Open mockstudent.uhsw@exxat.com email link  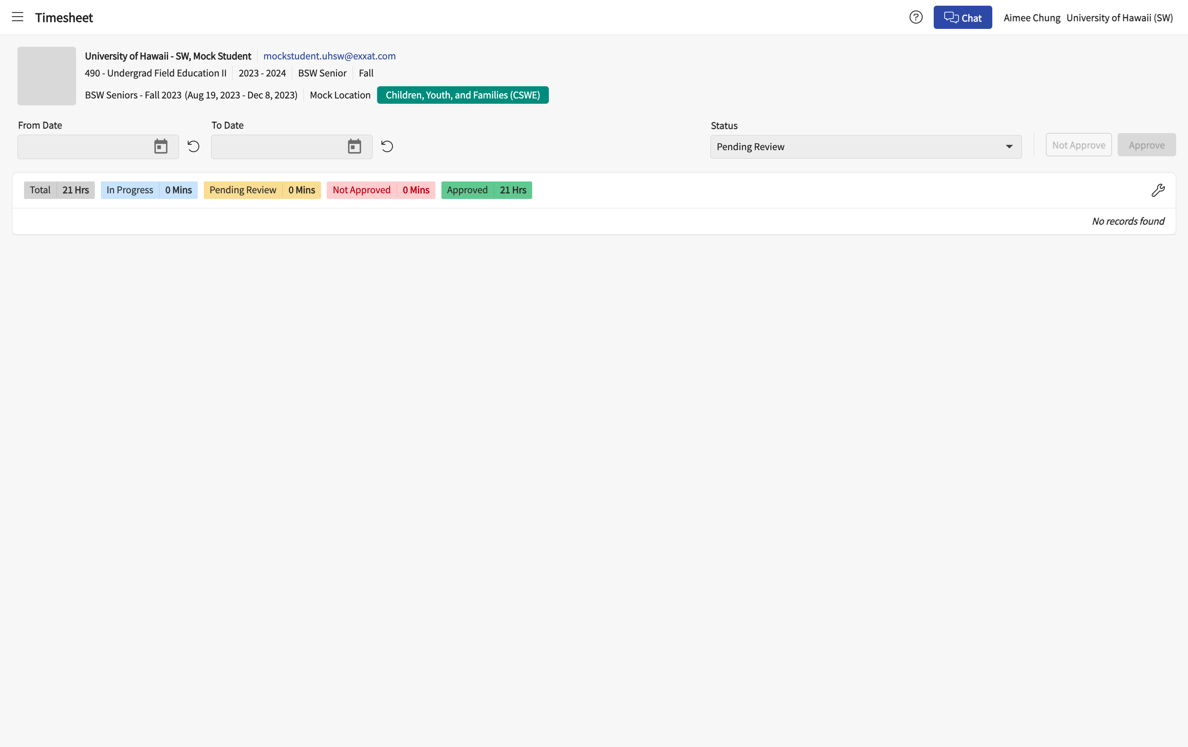(x=330, y=56)
